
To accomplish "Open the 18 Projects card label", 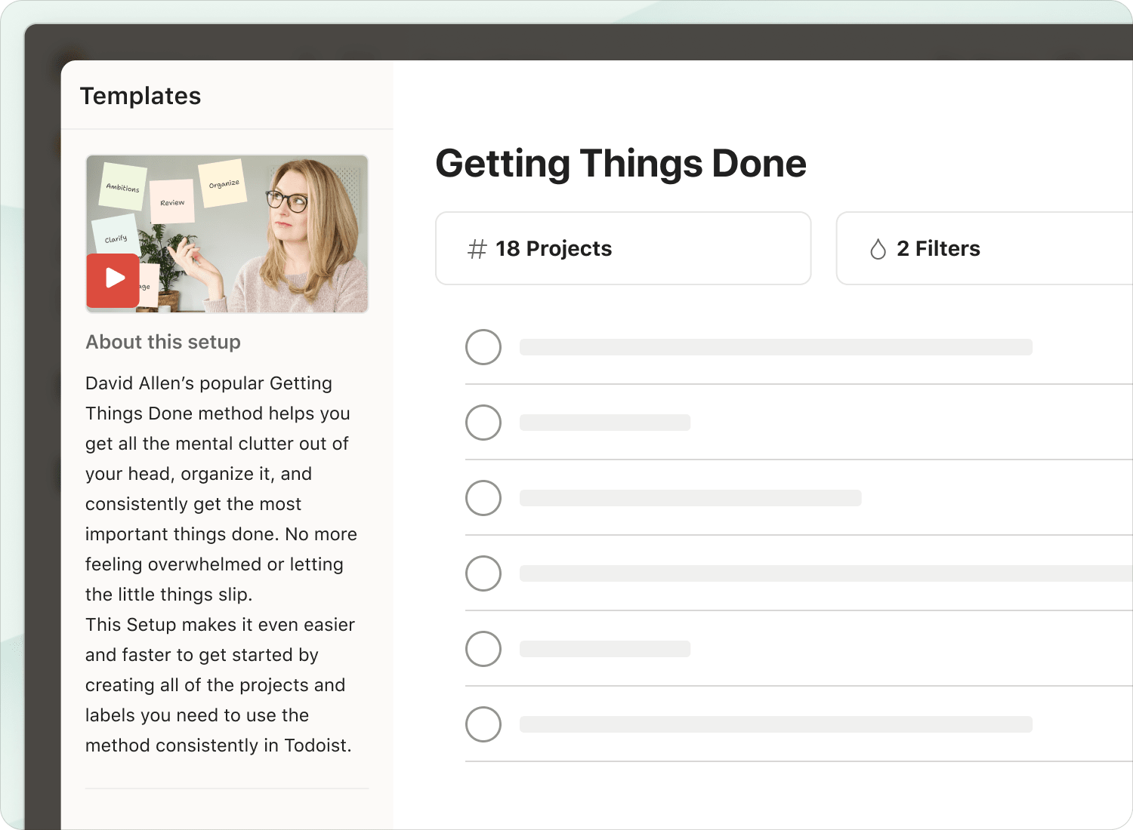I will 554,249.
